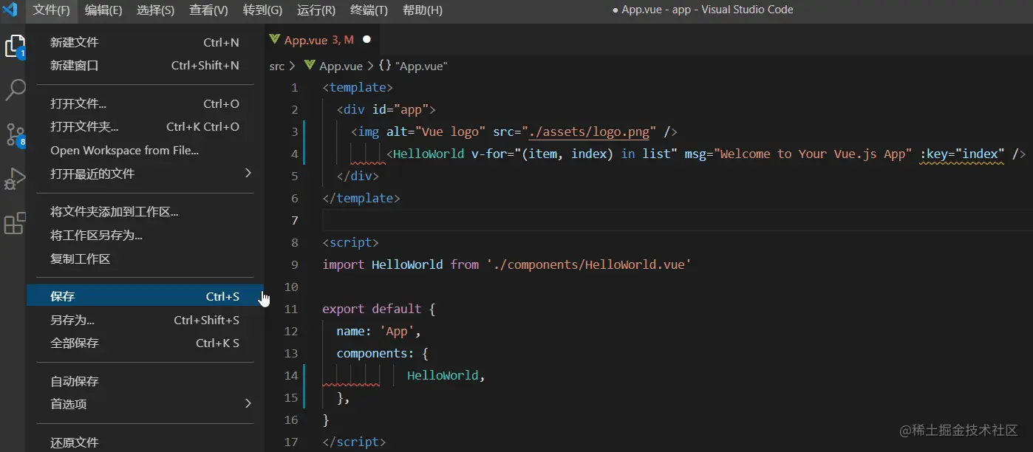Click the ./assets/logo.png path in code
The height and width of the screenshot is (452, 1033).
[x=590, y=132]
